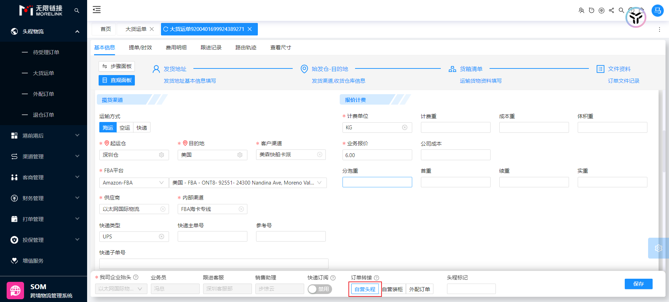Switch to the 查看尺寸 tab
The image size is (669, 302).
click(281, 48)
